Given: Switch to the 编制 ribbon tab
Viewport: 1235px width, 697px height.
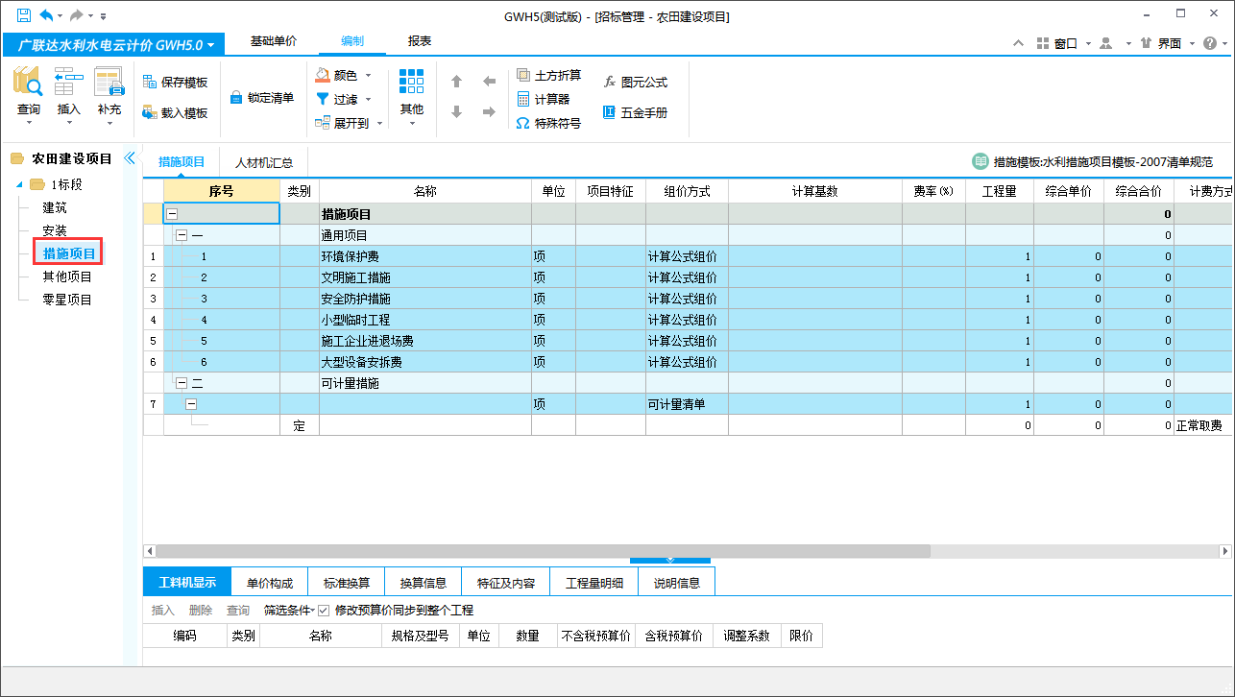Looking at the screenshot, I should tap(352, 41).
